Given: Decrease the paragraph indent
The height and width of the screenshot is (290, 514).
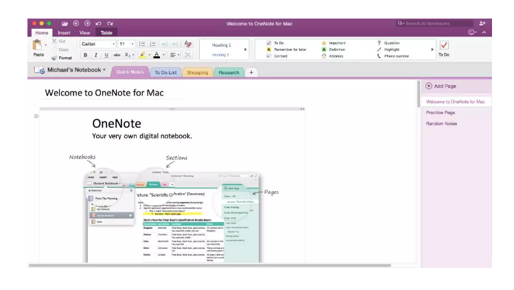Looking at the screenshot, I should point(165,44).
